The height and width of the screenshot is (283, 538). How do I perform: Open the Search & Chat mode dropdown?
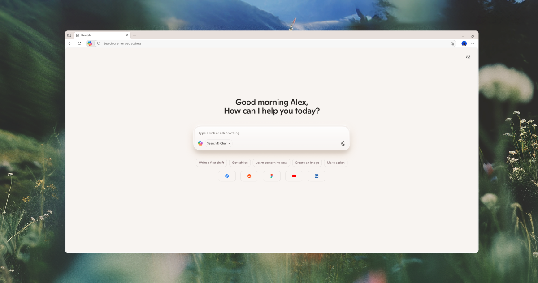tap(218, 143)
